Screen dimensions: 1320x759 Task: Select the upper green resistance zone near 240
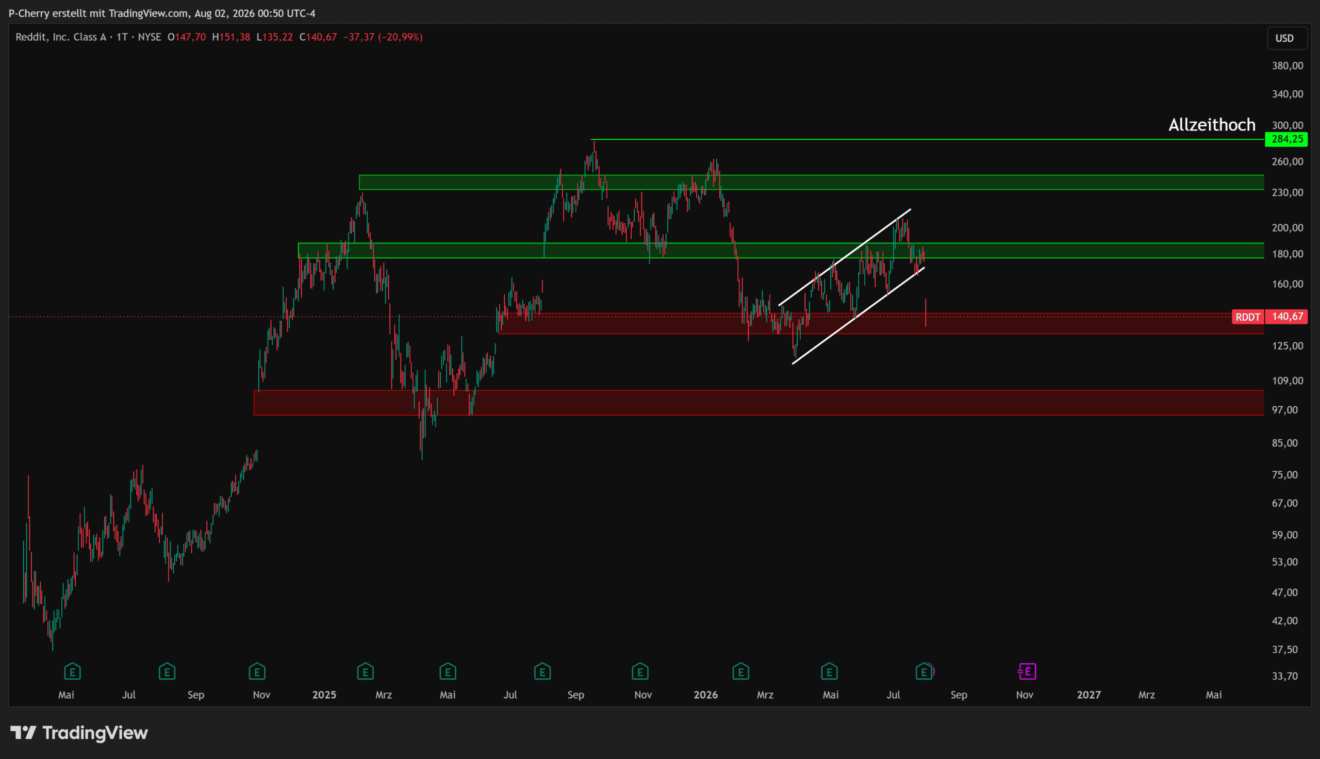tap(812, 183)
